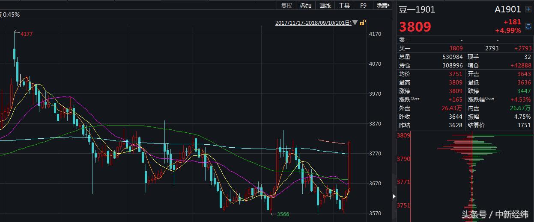
Task: Click the plus icon beside A1901
Action: (528, 9)
